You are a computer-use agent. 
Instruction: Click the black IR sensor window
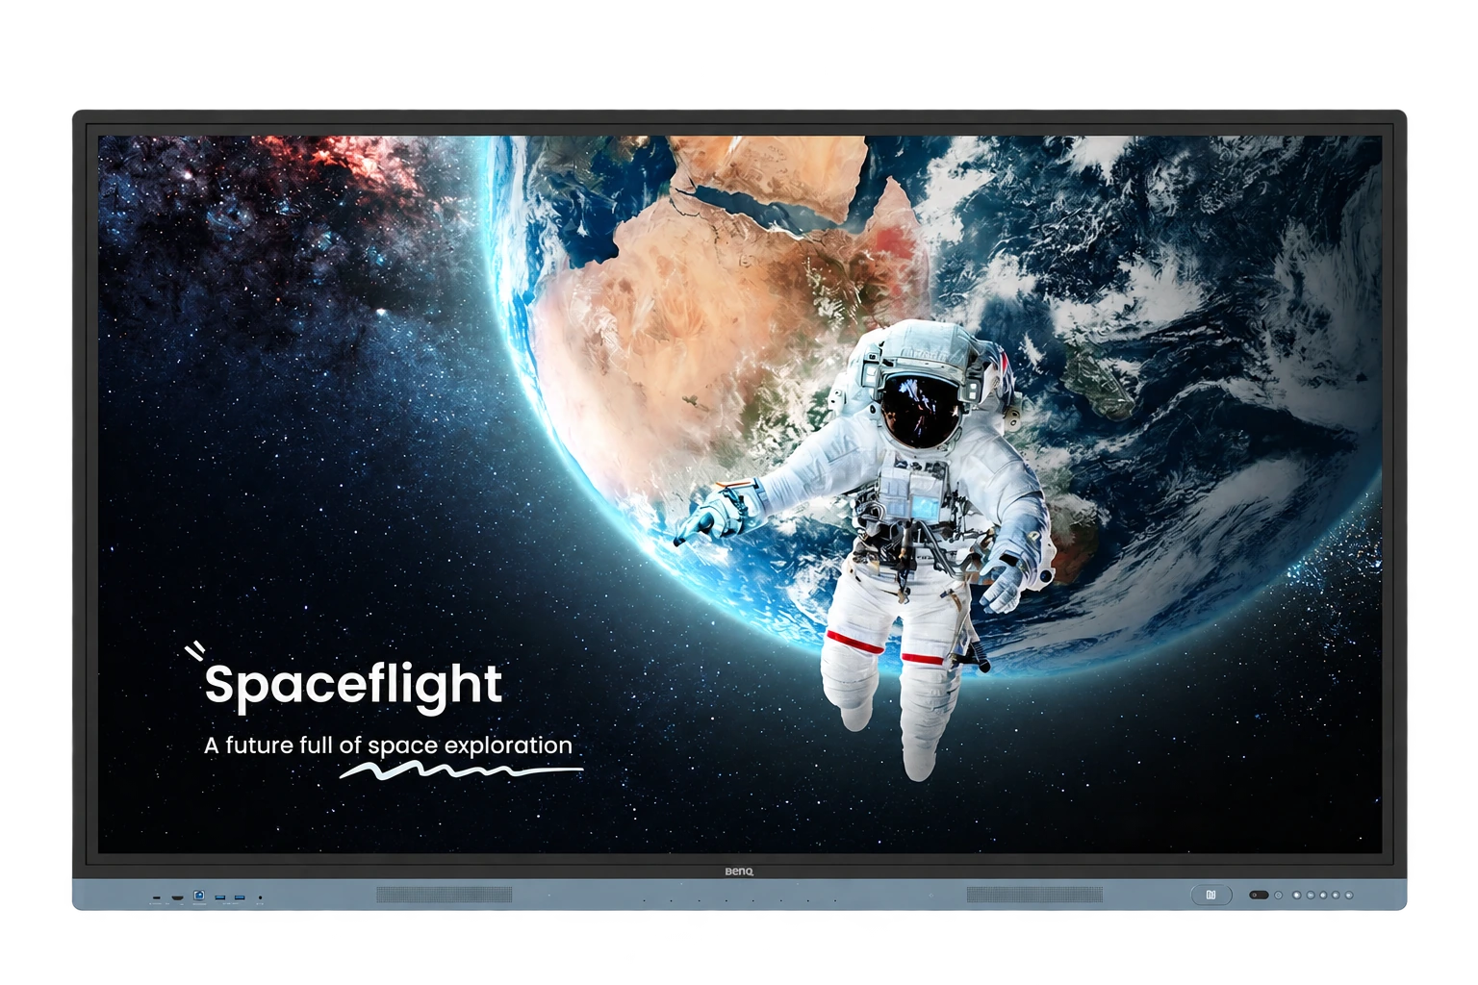[x=1259, y=895]
